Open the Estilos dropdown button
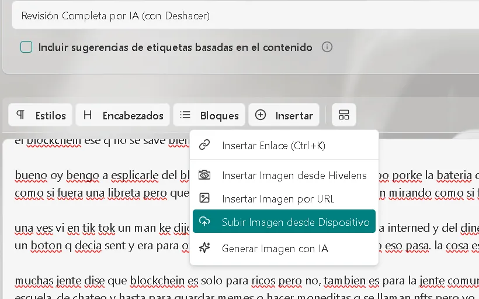This screenshot has height=299, width=479. [40, 115]
